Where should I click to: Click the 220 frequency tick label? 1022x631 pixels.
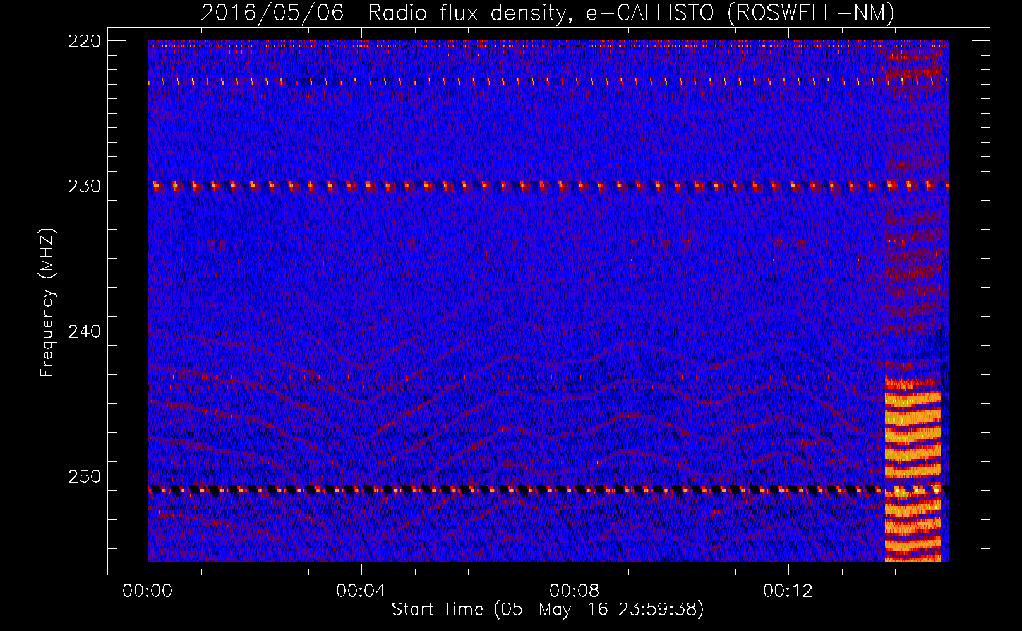click(x=84, y=41)
